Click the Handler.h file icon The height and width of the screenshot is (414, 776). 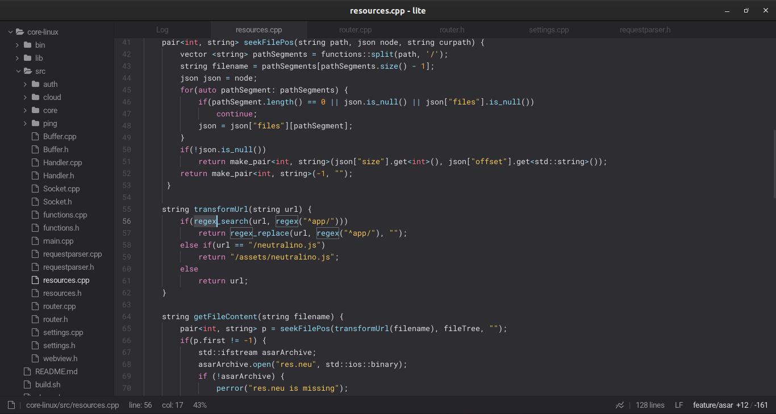click(35, 175)
